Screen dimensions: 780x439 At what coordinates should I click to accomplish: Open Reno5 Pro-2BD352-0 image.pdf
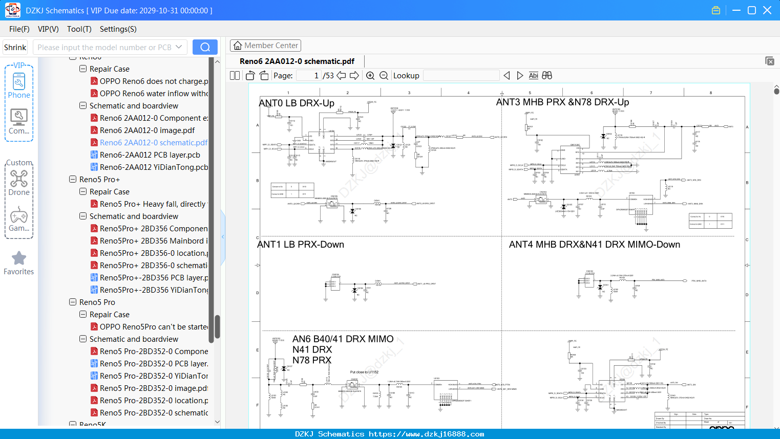154,388
